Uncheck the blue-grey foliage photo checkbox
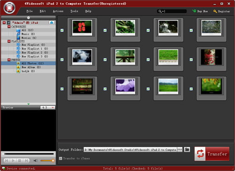This screenshot has height=171, width=235. (x=191, y=30)
